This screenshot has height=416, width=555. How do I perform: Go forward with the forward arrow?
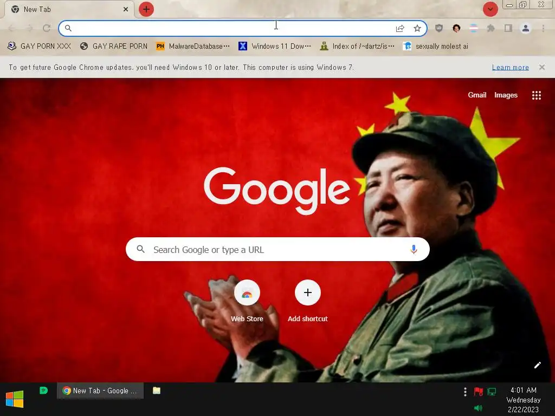tap(29, 28)
